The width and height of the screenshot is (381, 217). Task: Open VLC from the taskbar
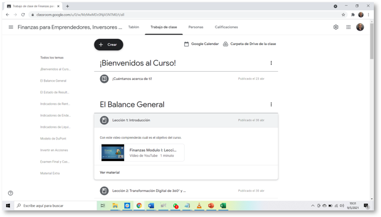199,205
